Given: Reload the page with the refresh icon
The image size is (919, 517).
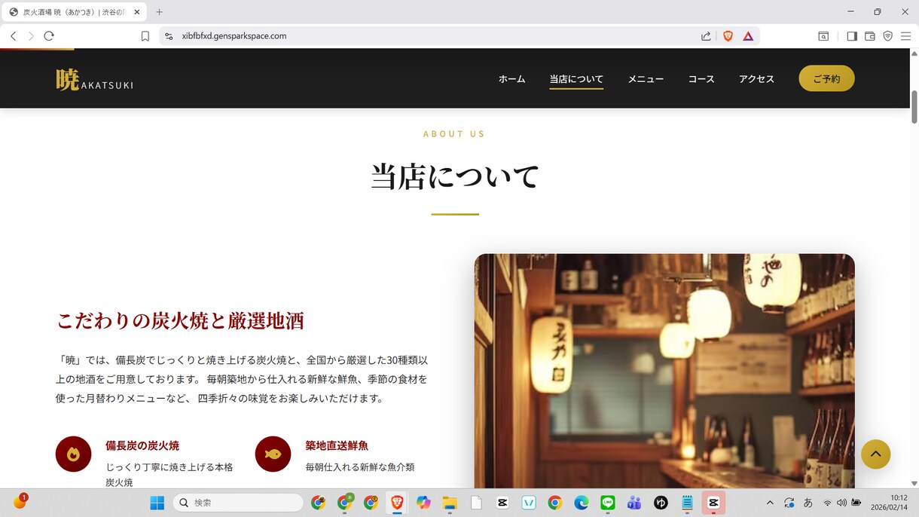Looking at the screenshot, I should click(49, 35).
